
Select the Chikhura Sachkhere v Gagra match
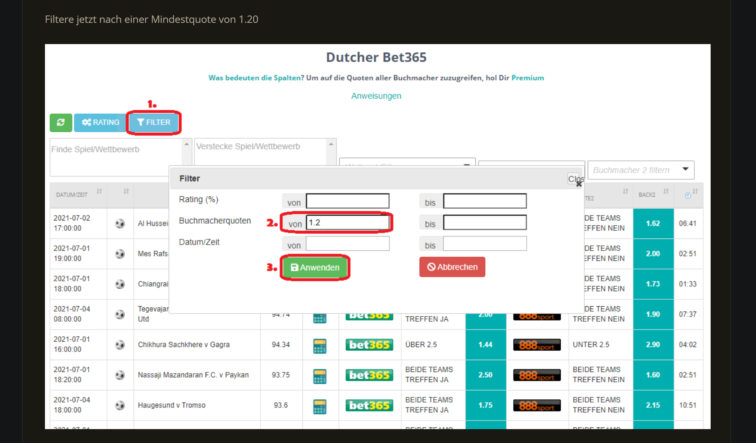point(184,345)
